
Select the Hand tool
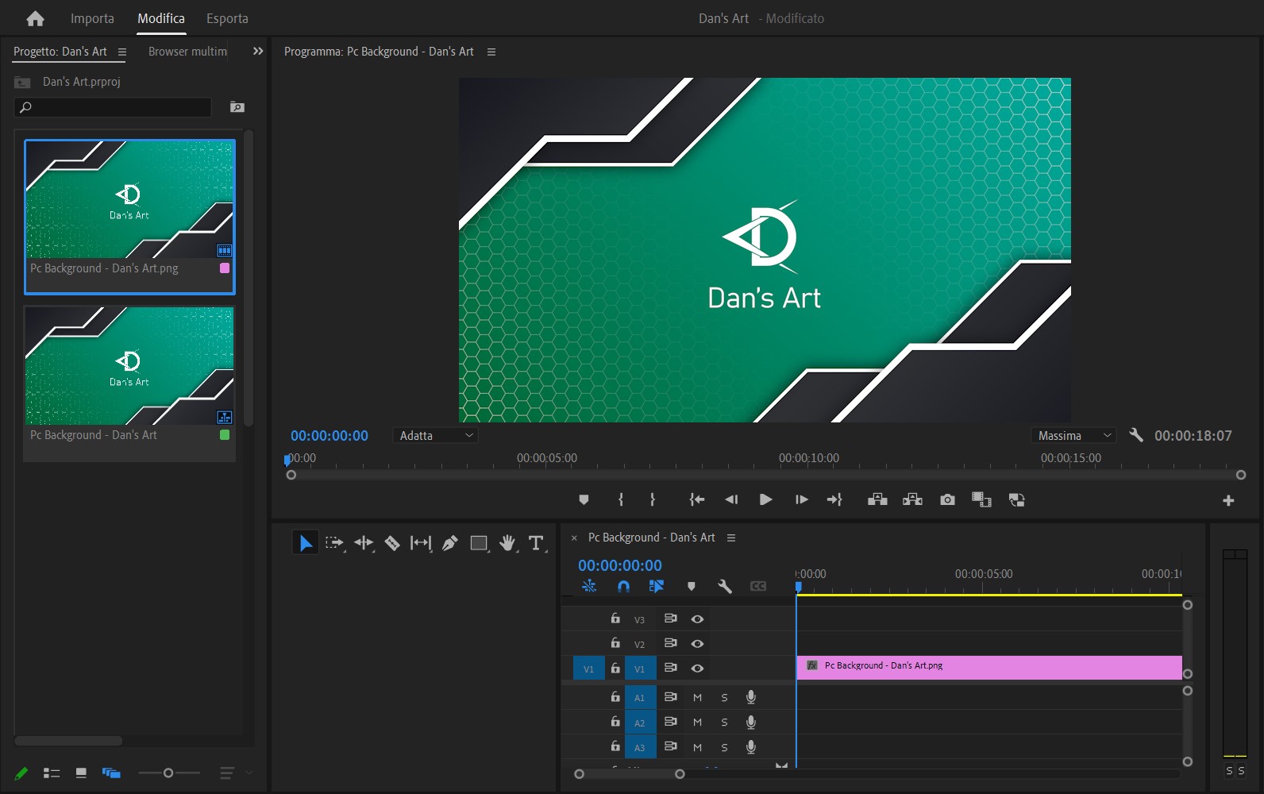[507, 543]
